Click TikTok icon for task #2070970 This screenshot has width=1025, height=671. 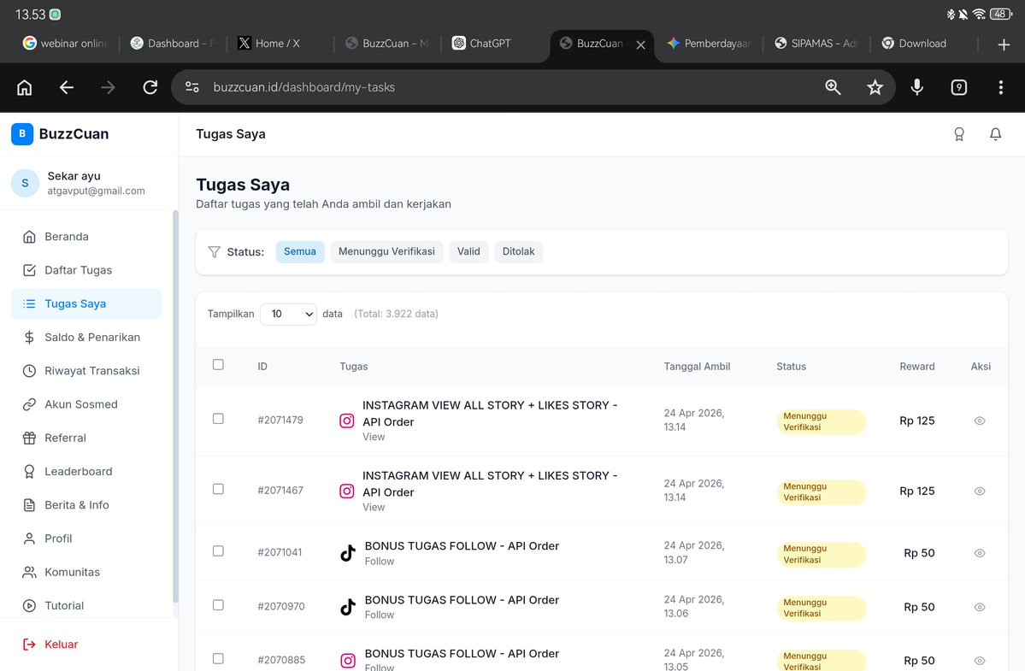pos(348,607)
